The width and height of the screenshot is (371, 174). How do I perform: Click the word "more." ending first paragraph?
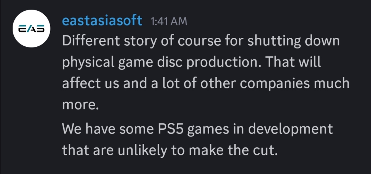[80, 105]
